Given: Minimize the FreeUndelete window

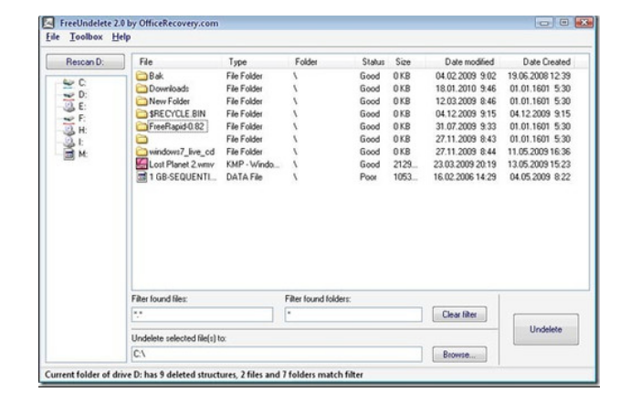Looking at the screenshot, I should coord(544,23).
